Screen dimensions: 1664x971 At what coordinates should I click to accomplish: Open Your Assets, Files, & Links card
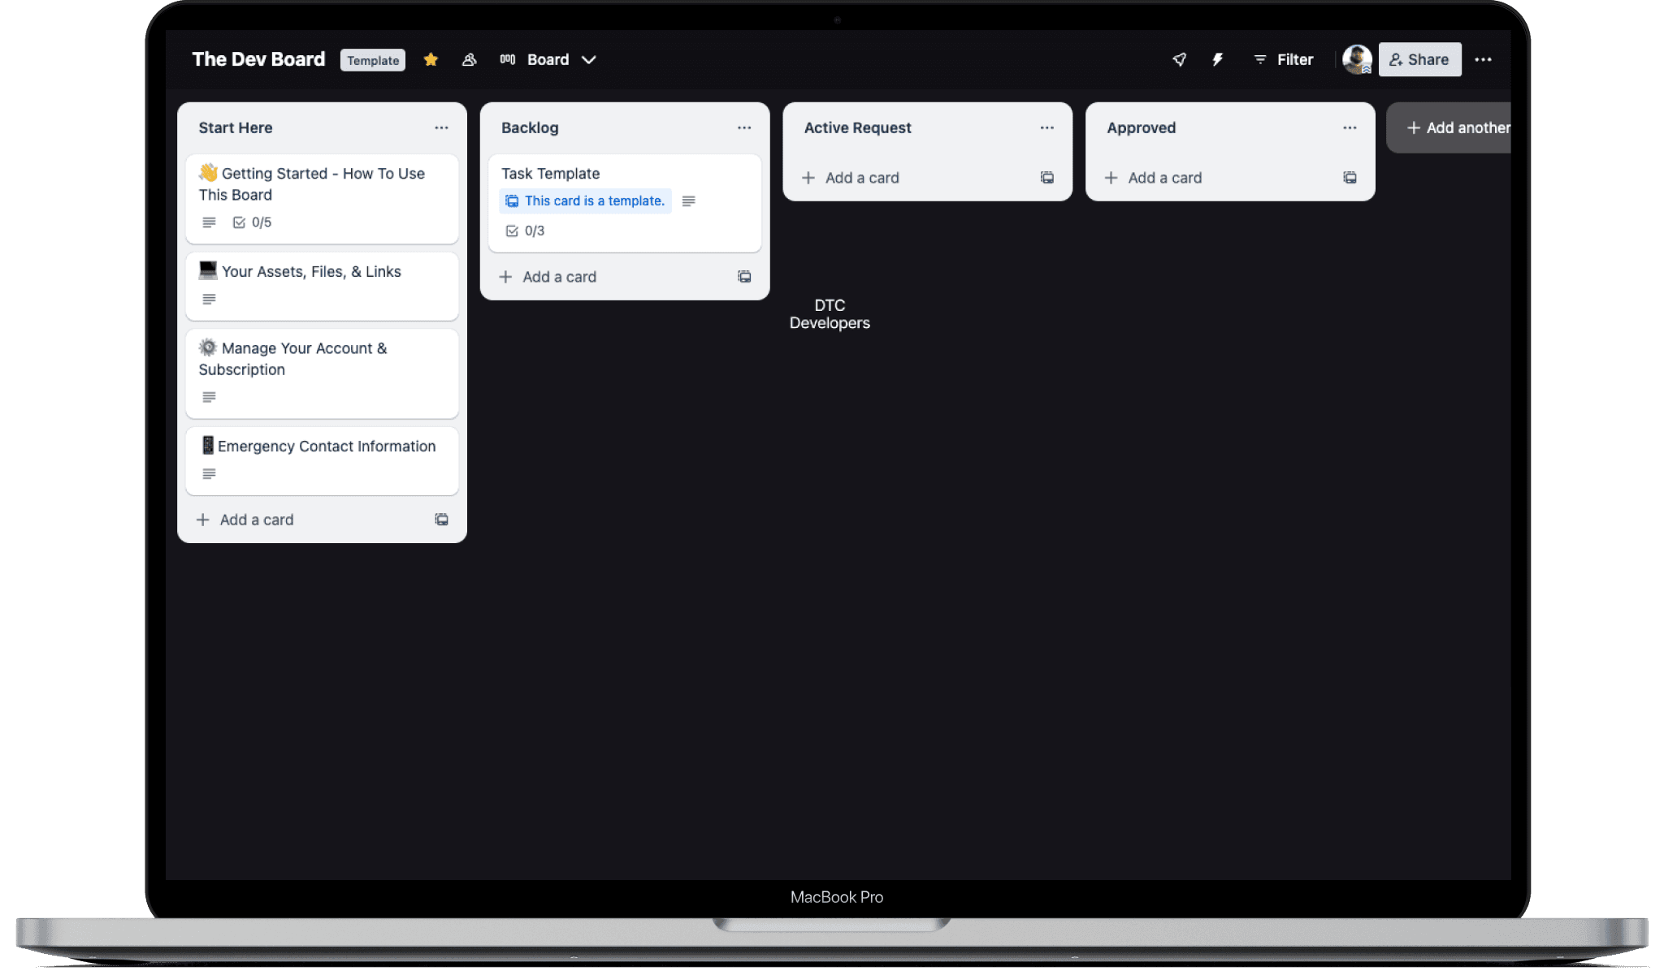322,286
